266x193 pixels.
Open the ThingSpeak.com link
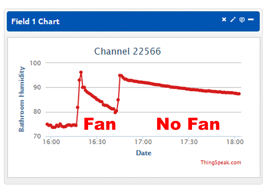coord(221,163)
